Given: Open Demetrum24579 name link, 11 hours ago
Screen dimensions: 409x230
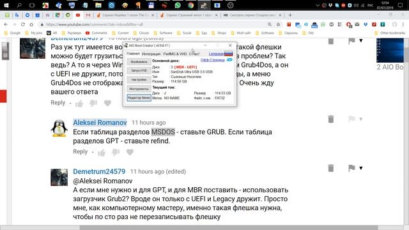Looking at the screenshot, I should click(x=99, y=171).
